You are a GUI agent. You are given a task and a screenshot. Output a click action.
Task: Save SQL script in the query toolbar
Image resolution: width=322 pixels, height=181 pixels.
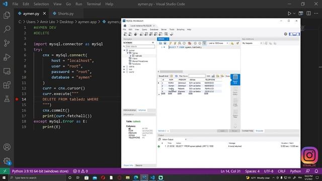165,43
